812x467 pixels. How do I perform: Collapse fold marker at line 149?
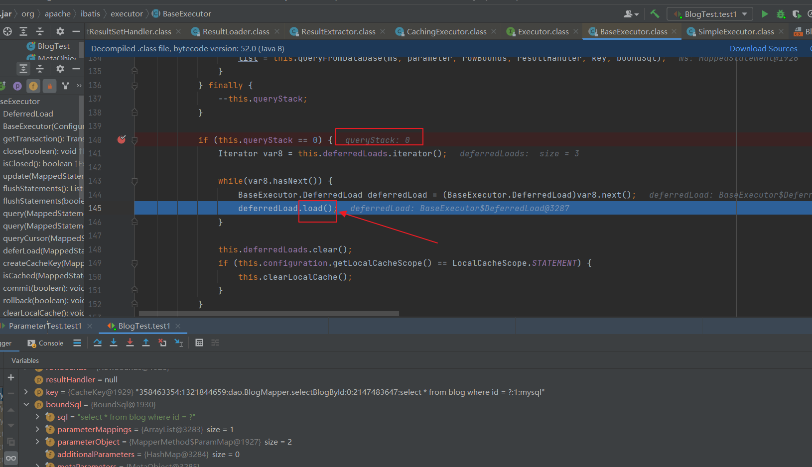(x=135, y=263)
